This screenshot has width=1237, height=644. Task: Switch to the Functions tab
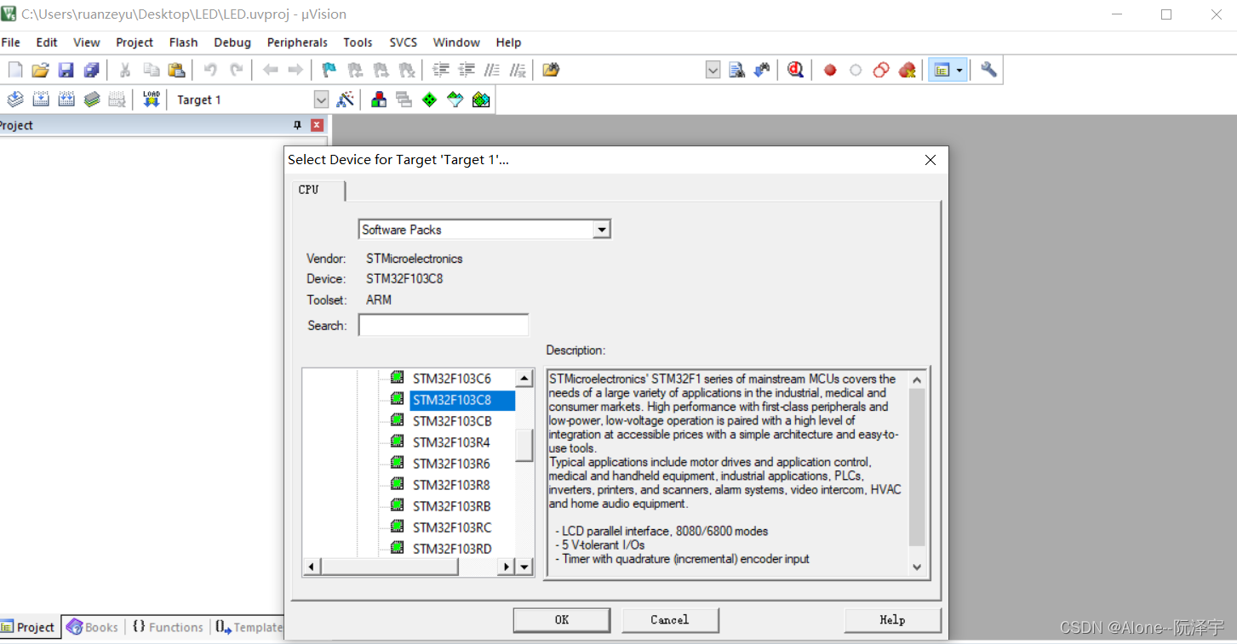click(168, 627)
